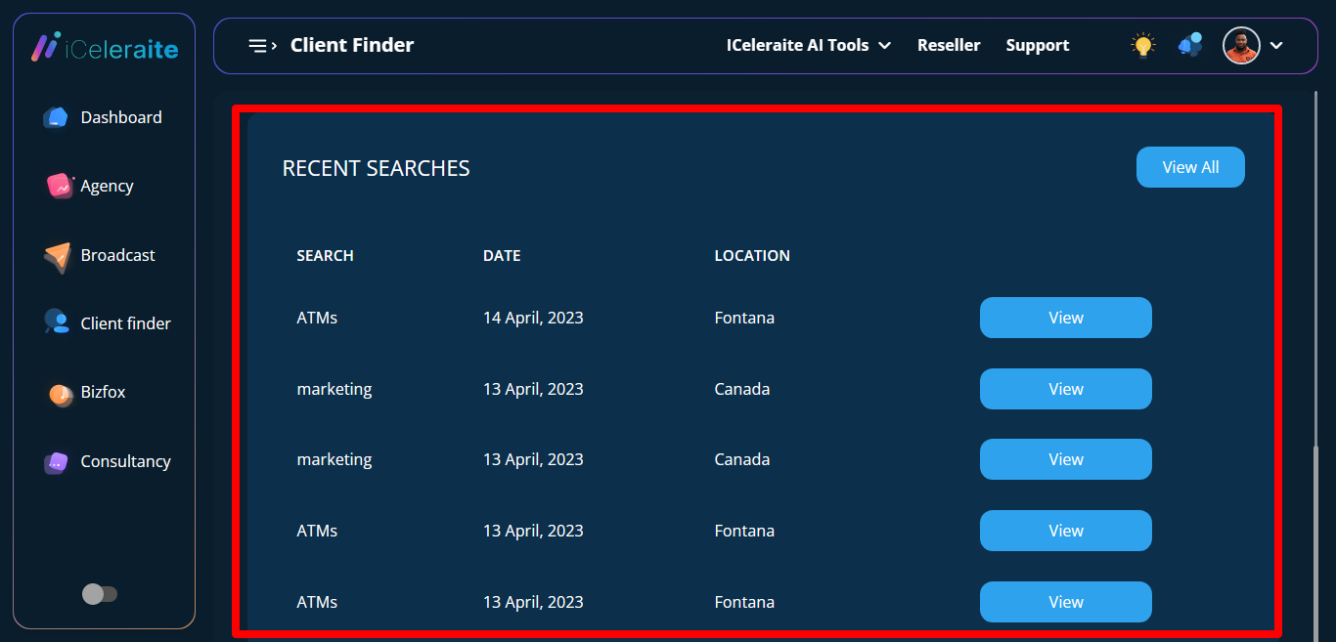Toggle the theme switch in sidebar
This screenshot has height=642, width=1336.
[x=100, y=594]
